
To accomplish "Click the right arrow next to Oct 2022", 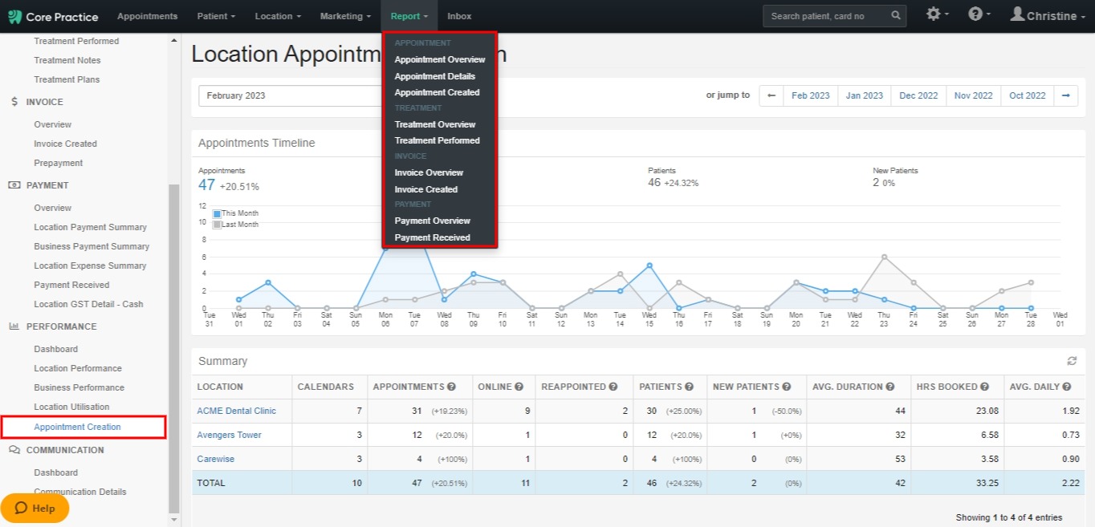I will (x=1065, y=95).
